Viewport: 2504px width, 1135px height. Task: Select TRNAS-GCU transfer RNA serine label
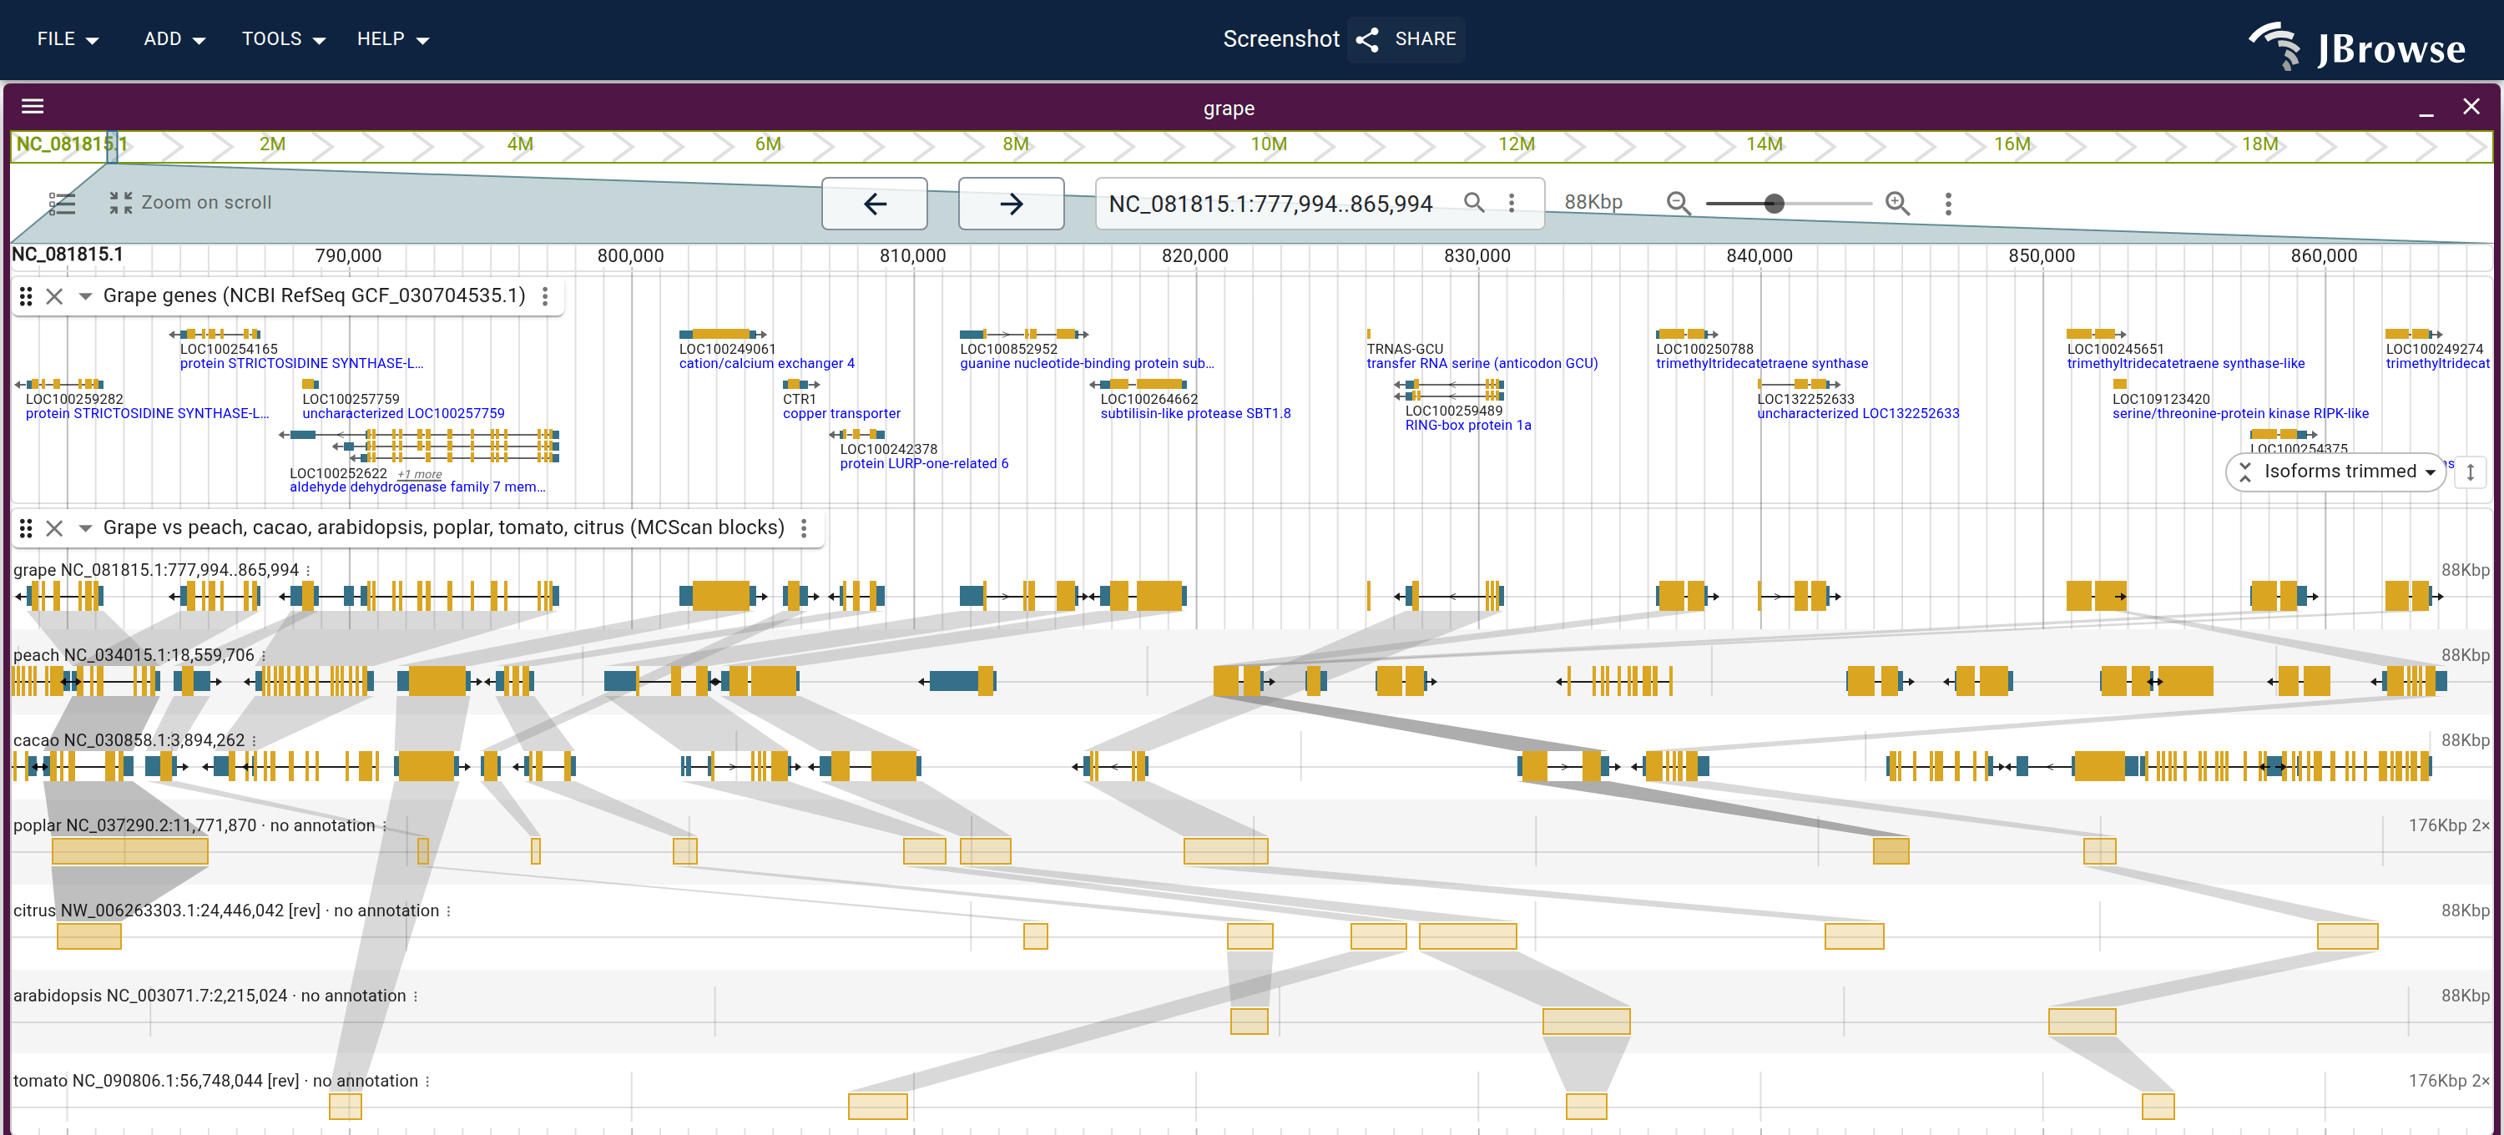(1482, 363)
